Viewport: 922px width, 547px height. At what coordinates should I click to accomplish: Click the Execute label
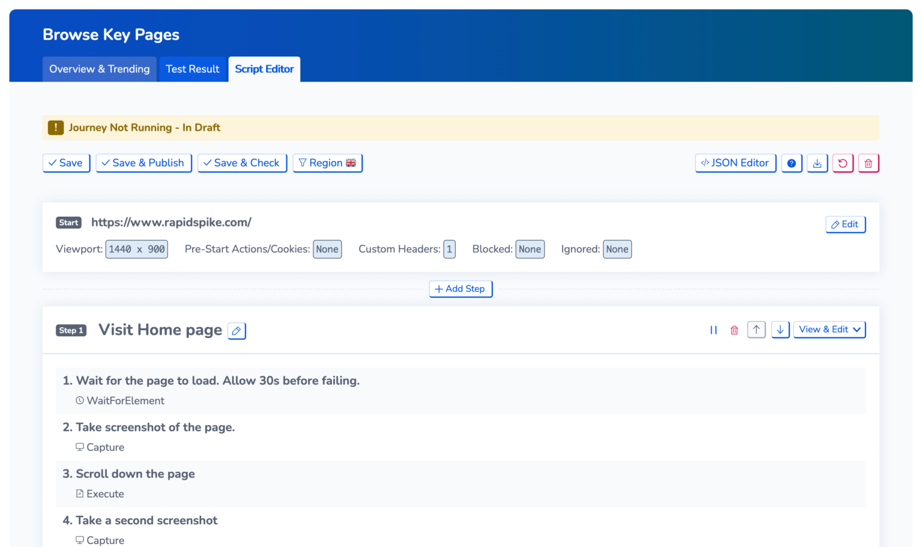[105, 494]
